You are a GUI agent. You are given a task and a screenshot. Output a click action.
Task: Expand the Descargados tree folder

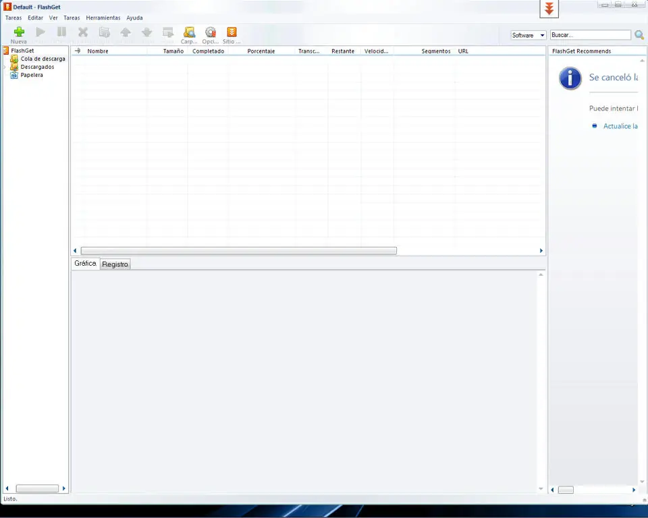click(x=4, y=67)
